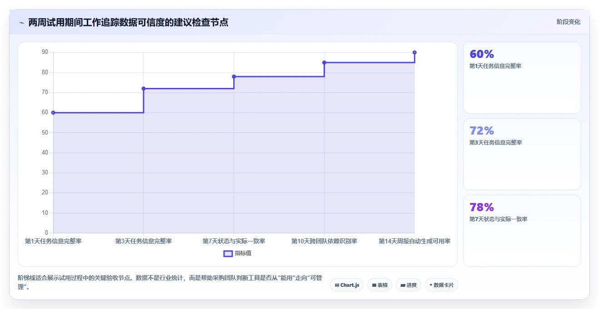Image resolution: width=599 pixels, height=309 pixels.
Task: Click the 阶段变化 label in header
Action: pyautogui.click(x=569, y=22)
